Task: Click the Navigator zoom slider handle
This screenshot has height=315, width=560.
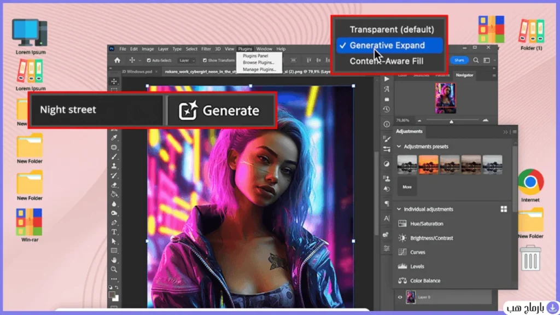Action: coord(451,122)
